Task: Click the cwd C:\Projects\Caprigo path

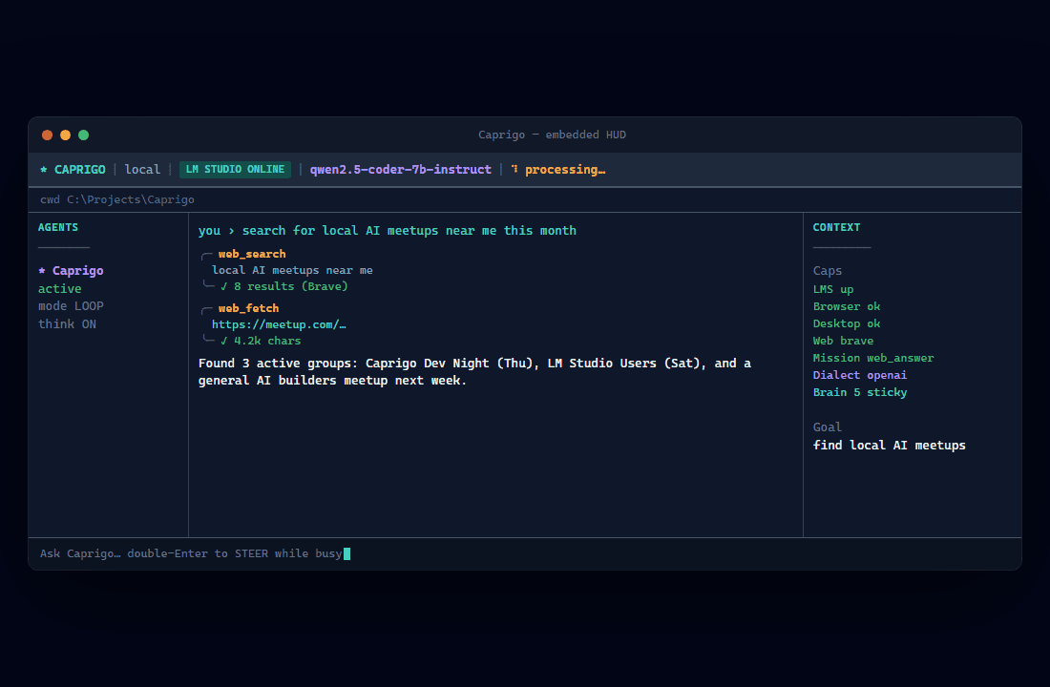Action: pyautogui.click(x=117, y=199)
